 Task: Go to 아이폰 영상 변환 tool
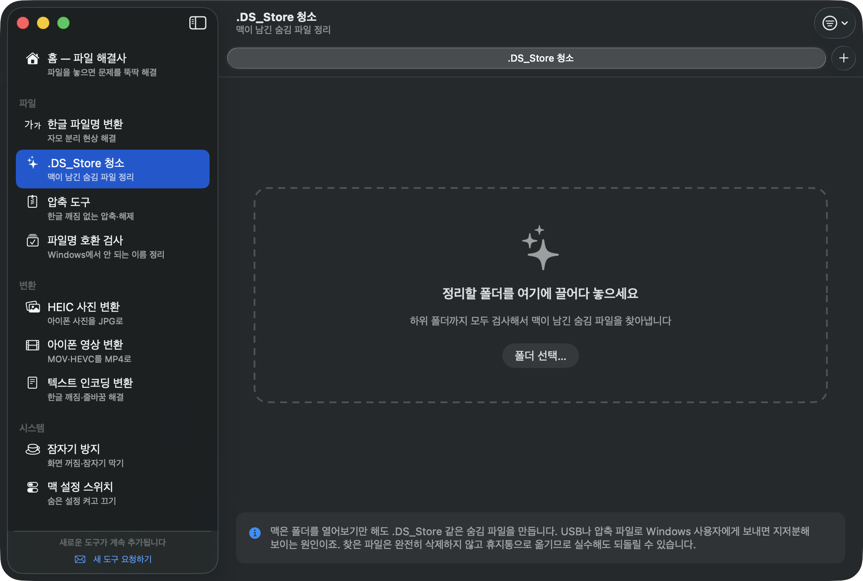pos(113,351)
